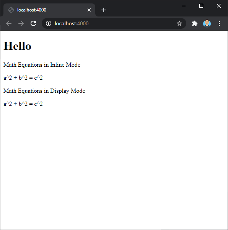
Task: Open a new tab with plus button
Action: (x=104, y=10)
